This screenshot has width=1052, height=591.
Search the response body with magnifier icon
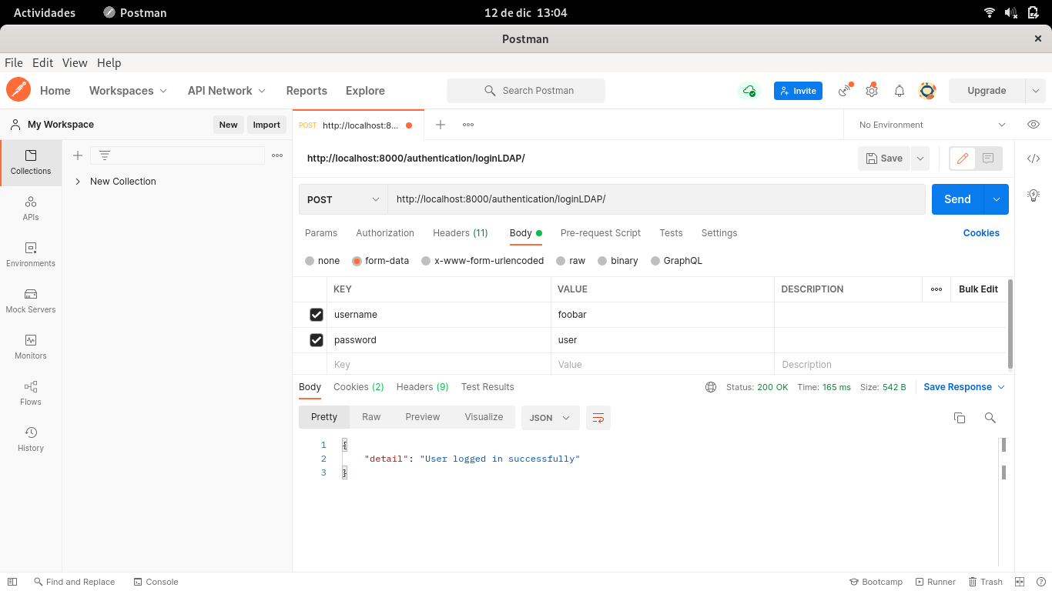pyautogui.click(x=990, y=418)
